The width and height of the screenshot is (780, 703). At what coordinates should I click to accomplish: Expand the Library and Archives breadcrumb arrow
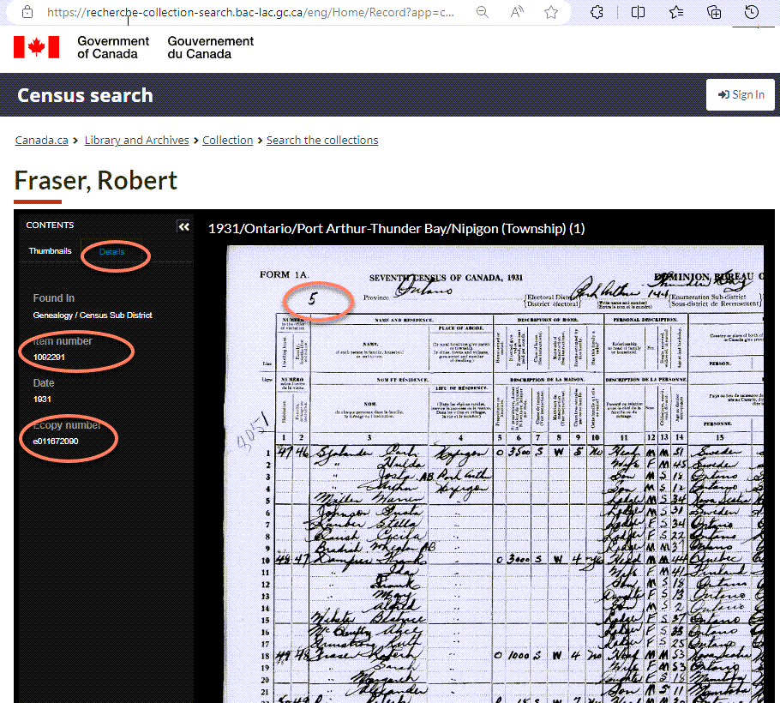(x=196, y=140)
